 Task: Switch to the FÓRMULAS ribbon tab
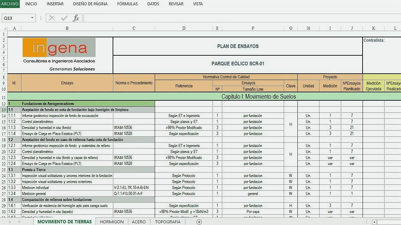coord(127,4)
